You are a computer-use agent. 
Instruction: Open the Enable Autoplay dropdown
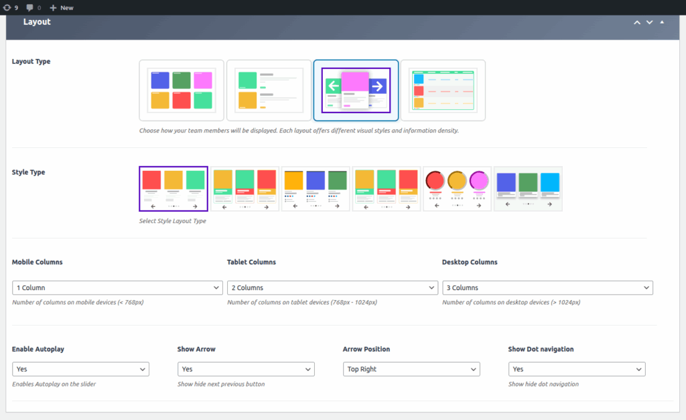tap(80, 369)
